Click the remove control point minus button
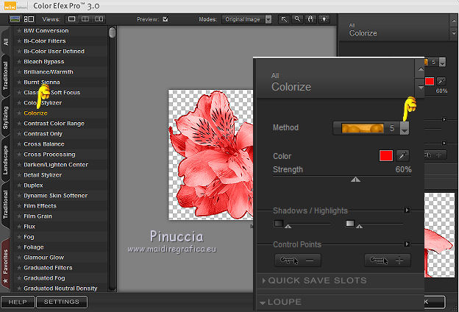459x312 pixels. 297,260
